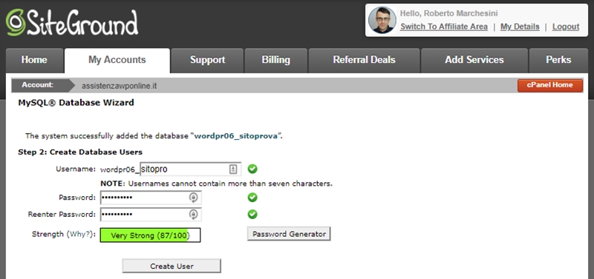Click the Logout link
The image size is (594, 279).
(566, 27)
